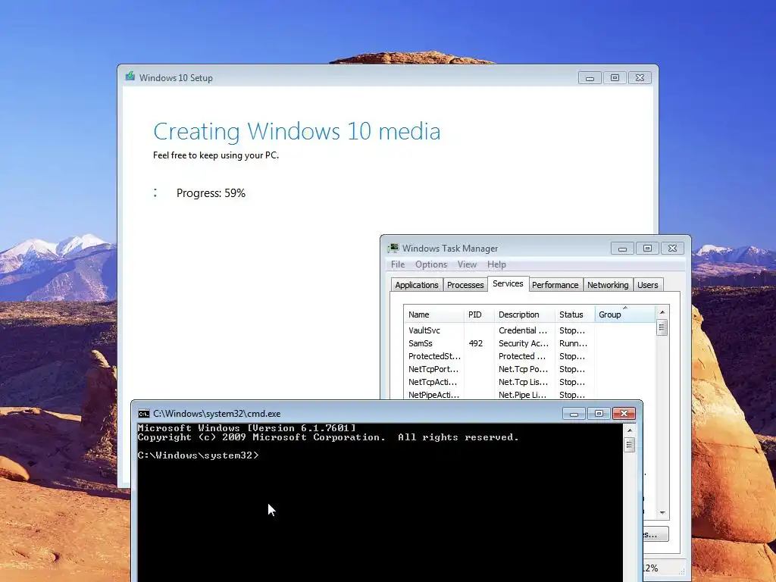Click the 'Runn...' status cell
The width and height of the screenshot is (776, 582).
pyautogui.click(x=573, y=343)
